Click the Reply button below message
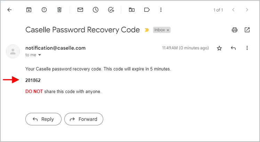 43,119
